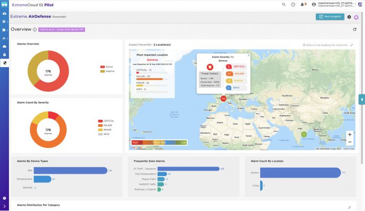The image size is (365, 211).
Task: Select the globe item in left sidebar
Action: point(5,63)
